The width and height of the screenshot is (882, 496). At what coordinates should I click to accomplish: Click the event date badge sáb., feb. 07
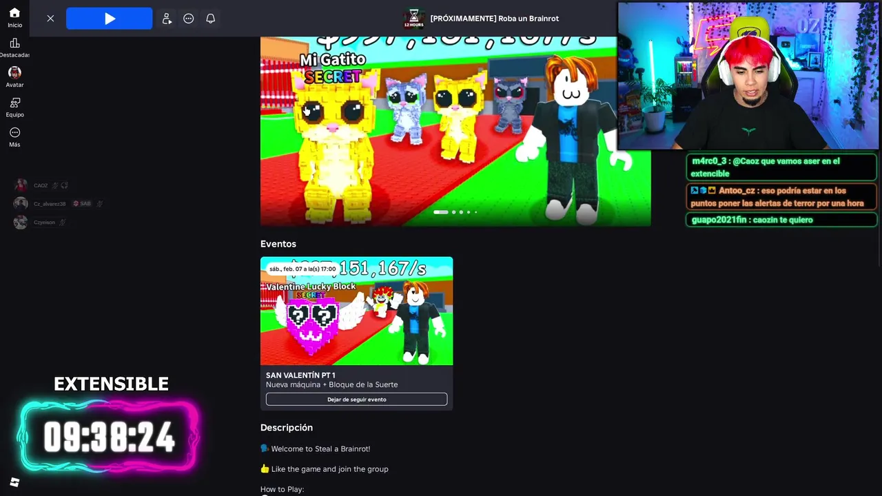click(x=302, y=269)
